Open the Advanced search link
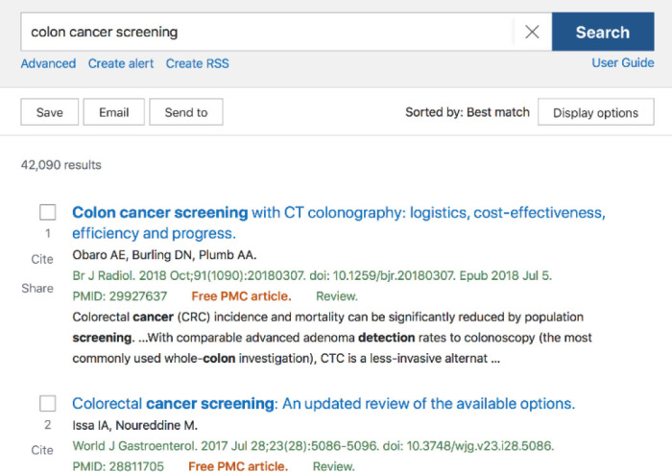The width and height of the screenshot is (672, 472). pos(48,63)
